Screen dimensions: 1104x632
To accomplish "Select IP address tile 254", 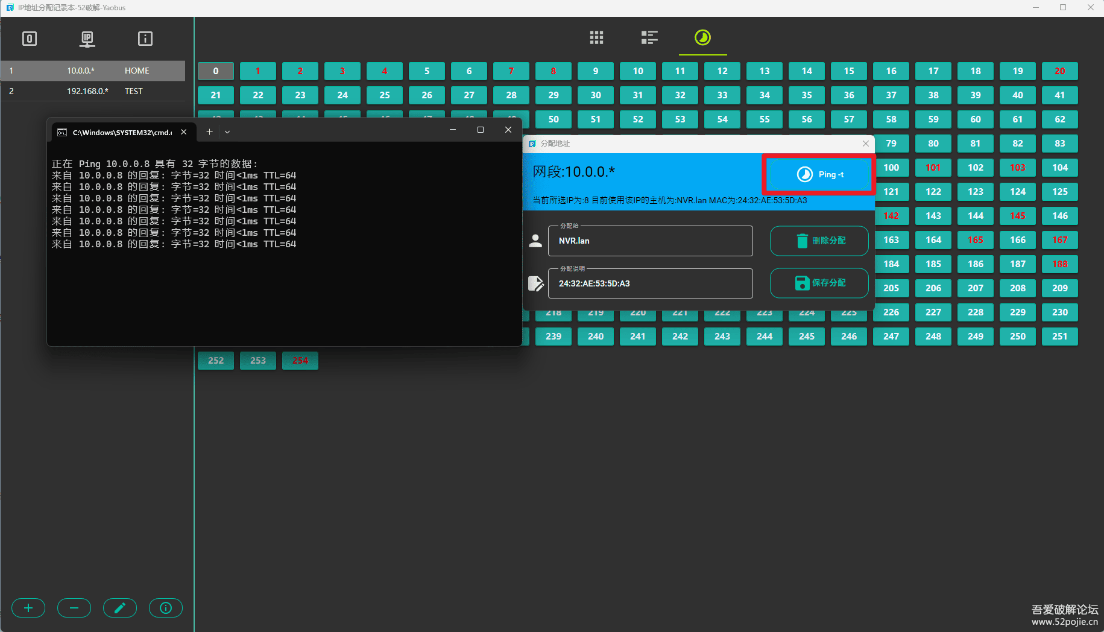I will point(300,361).
